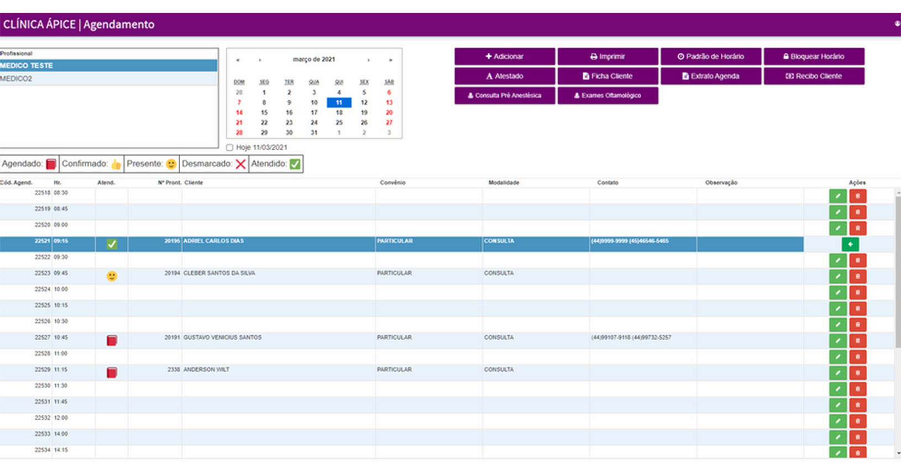This screenshot has height=475, width=901.
Task: Go to previous month in calendar
Action: [260, 60]
